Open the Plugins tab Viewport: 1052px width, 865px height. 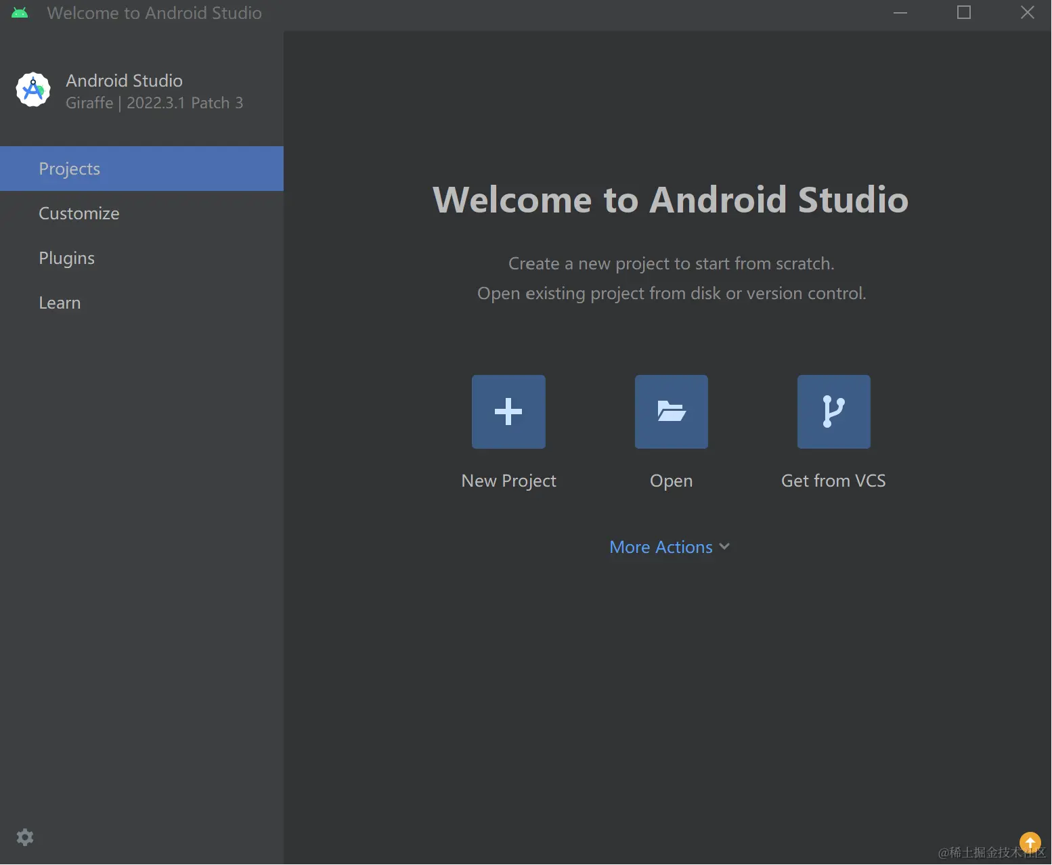pos(141,258)
